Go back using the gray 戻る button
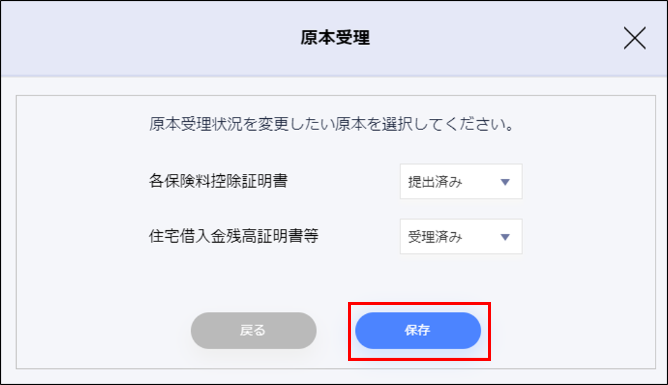Screen dimensions: 668x385 click(x=253, y=331)
